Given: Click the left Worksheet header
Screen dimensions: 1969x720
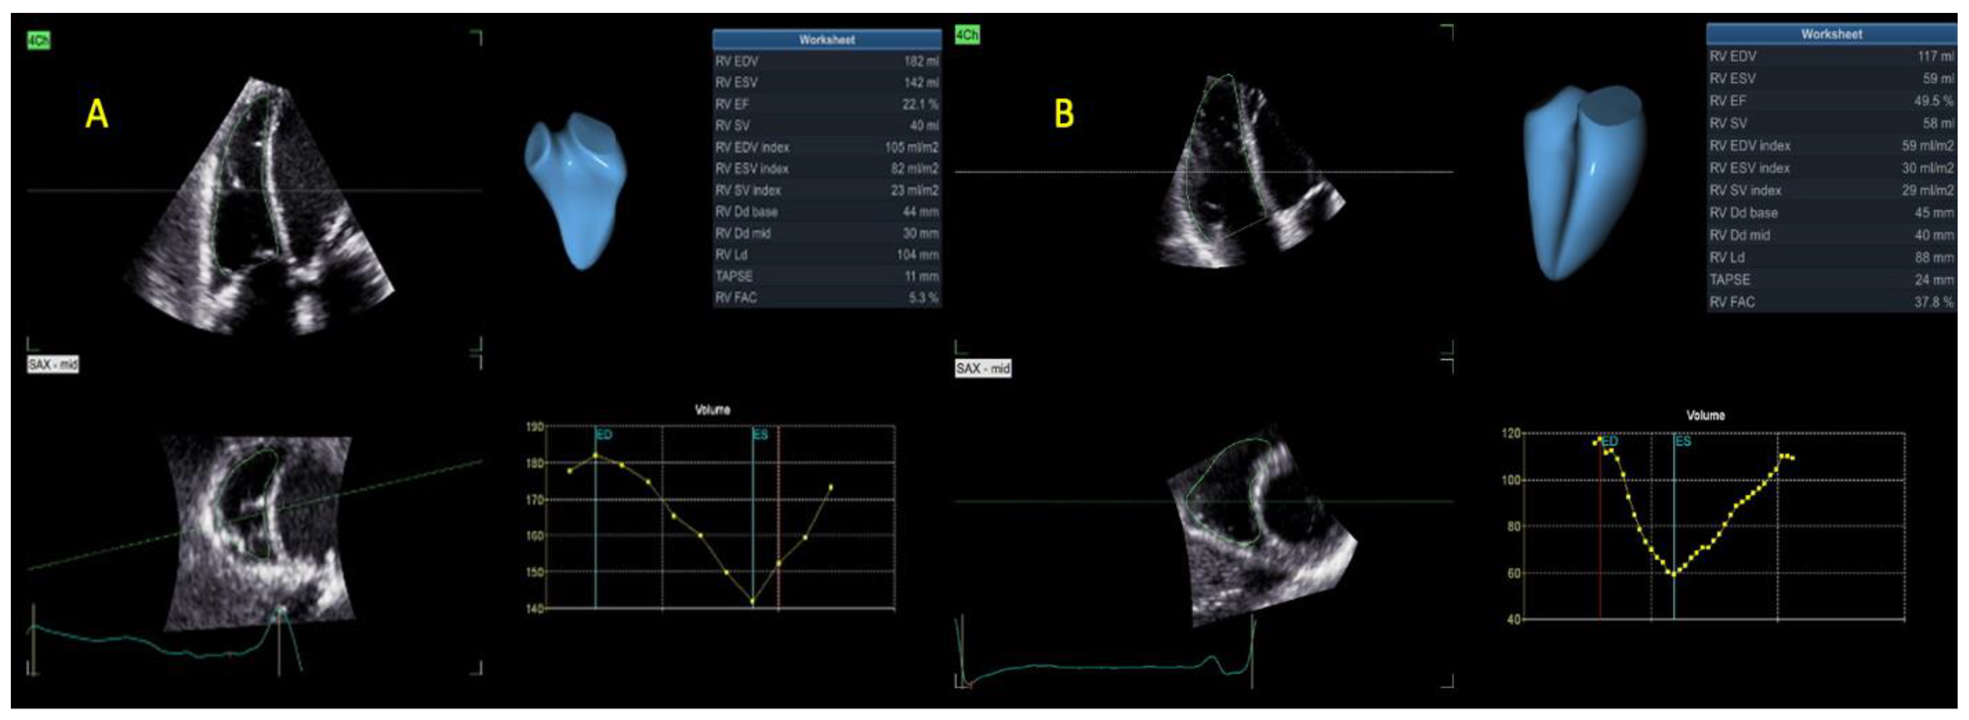Looking at the screenshot, I should (826, 40).
